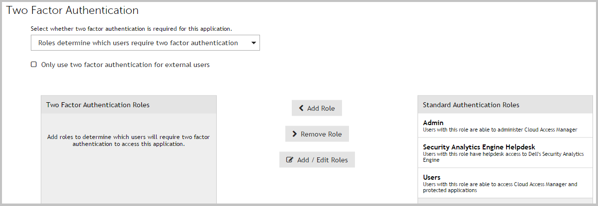Click the pencil edit icon on Add / Edit Roles
This screenshot has height=206, width=598.
coord(289,160)
